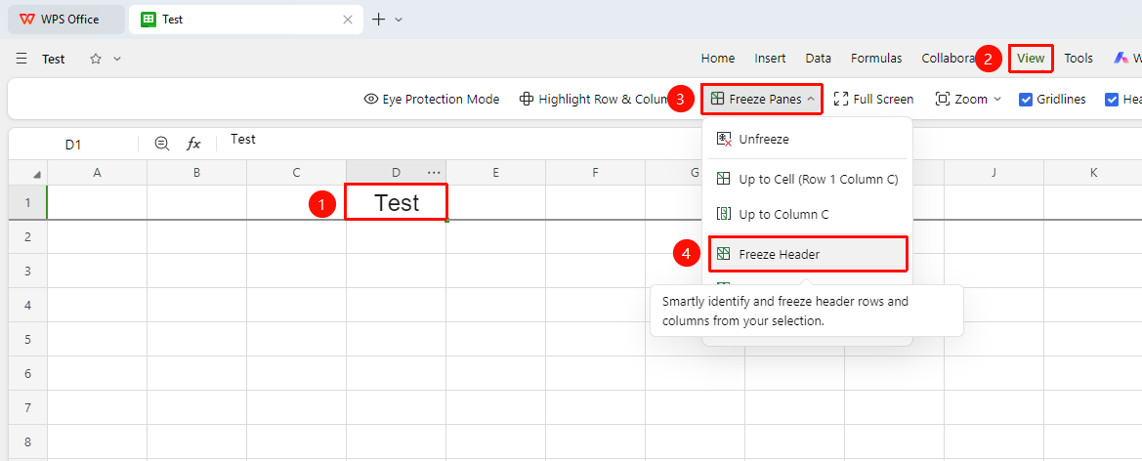This screenshot has width=1142, height=461.
Task: Open the WPS Office home tab
Action: pyautogui.click(x=66, y=20)
